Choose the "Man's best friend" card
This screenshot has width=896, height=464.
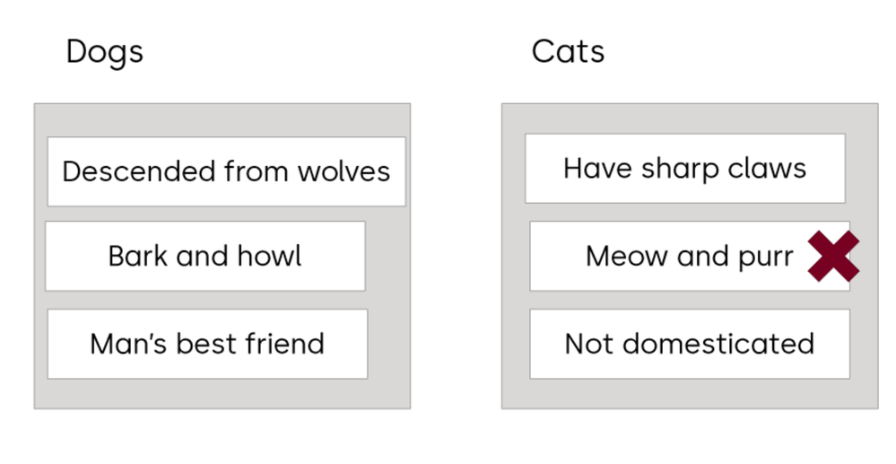(207, 344)
